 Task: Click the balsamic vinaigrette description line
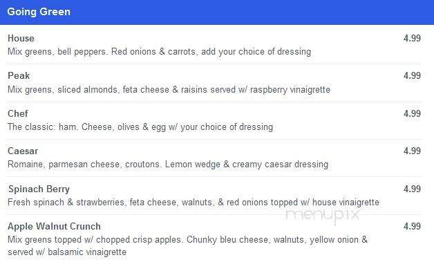coord(67,252)
